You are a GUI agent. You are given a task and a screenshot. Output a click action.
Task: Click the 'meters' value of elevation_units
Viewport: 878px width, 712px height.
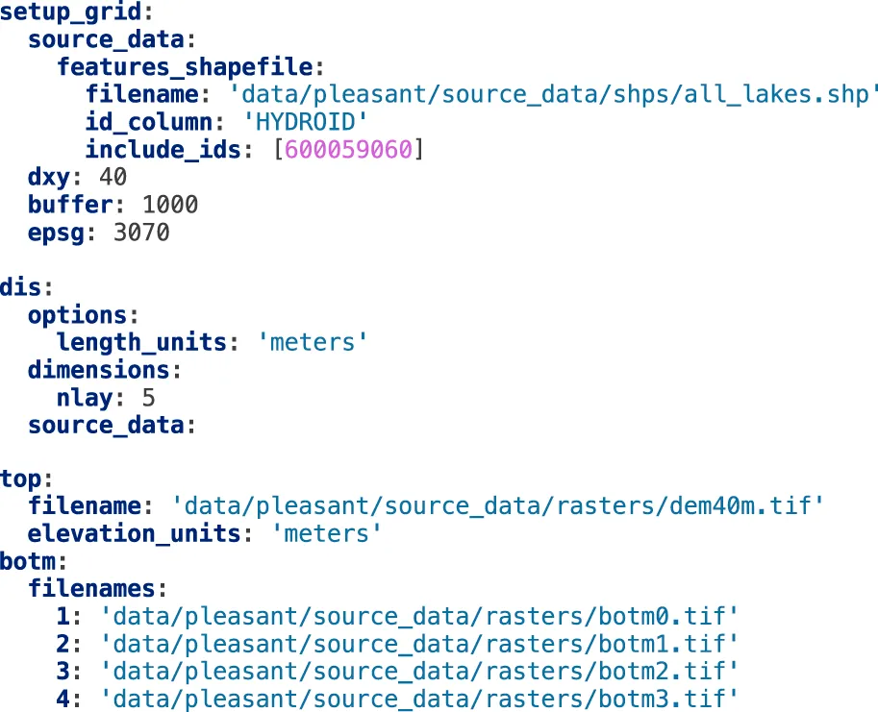[325, 532]
